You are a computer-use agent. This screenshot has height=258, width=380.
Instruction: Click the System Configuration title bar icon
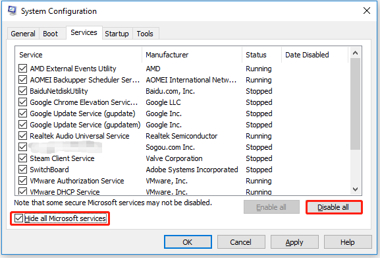pyautogui.click(x=12, y=11)
